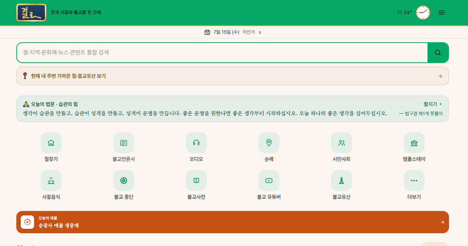Click the date text 7월 15일 (수)
The width and height of the screenshot is (468, 246).
coord(226,32)
